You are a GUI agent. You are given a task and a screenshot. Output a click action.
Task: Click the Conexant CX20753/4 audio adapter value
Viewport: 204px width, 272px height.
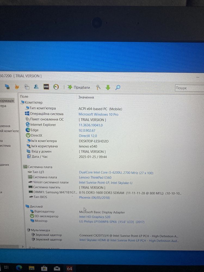pos(129,236)
